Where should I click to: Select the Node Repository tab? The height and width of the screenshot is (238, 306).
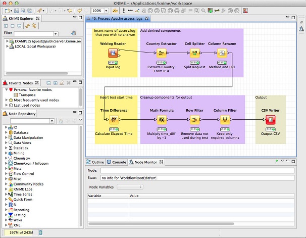pos(20,114)
